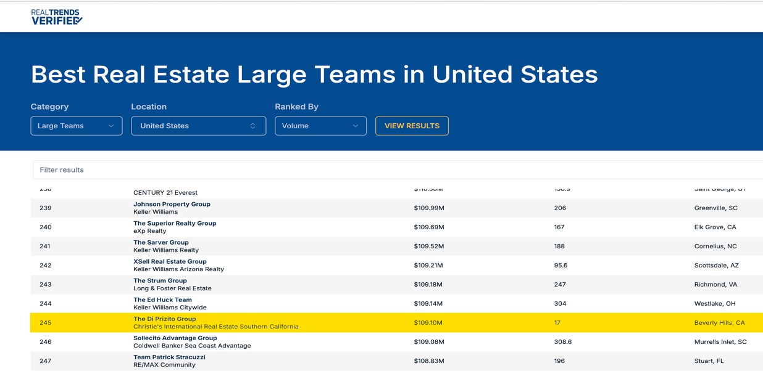Click the Richmond, VA location cell
The width and height of the screenshot is (763, 371).
click(x=715, y=285)
